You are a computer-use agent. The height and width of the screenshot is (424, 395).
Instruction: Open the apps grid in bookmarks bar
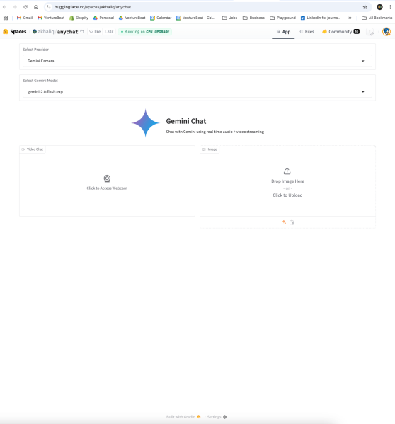6,18
